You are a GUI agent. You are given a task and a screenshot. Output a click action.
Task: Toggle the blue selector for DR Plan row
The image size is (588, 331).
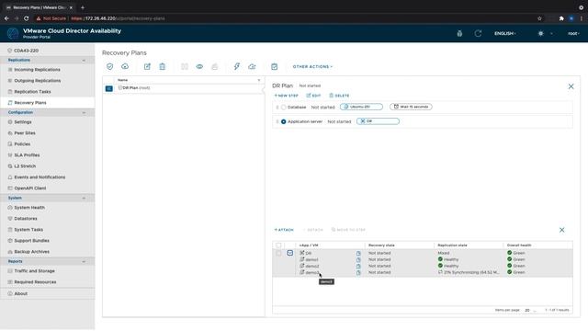108,88
